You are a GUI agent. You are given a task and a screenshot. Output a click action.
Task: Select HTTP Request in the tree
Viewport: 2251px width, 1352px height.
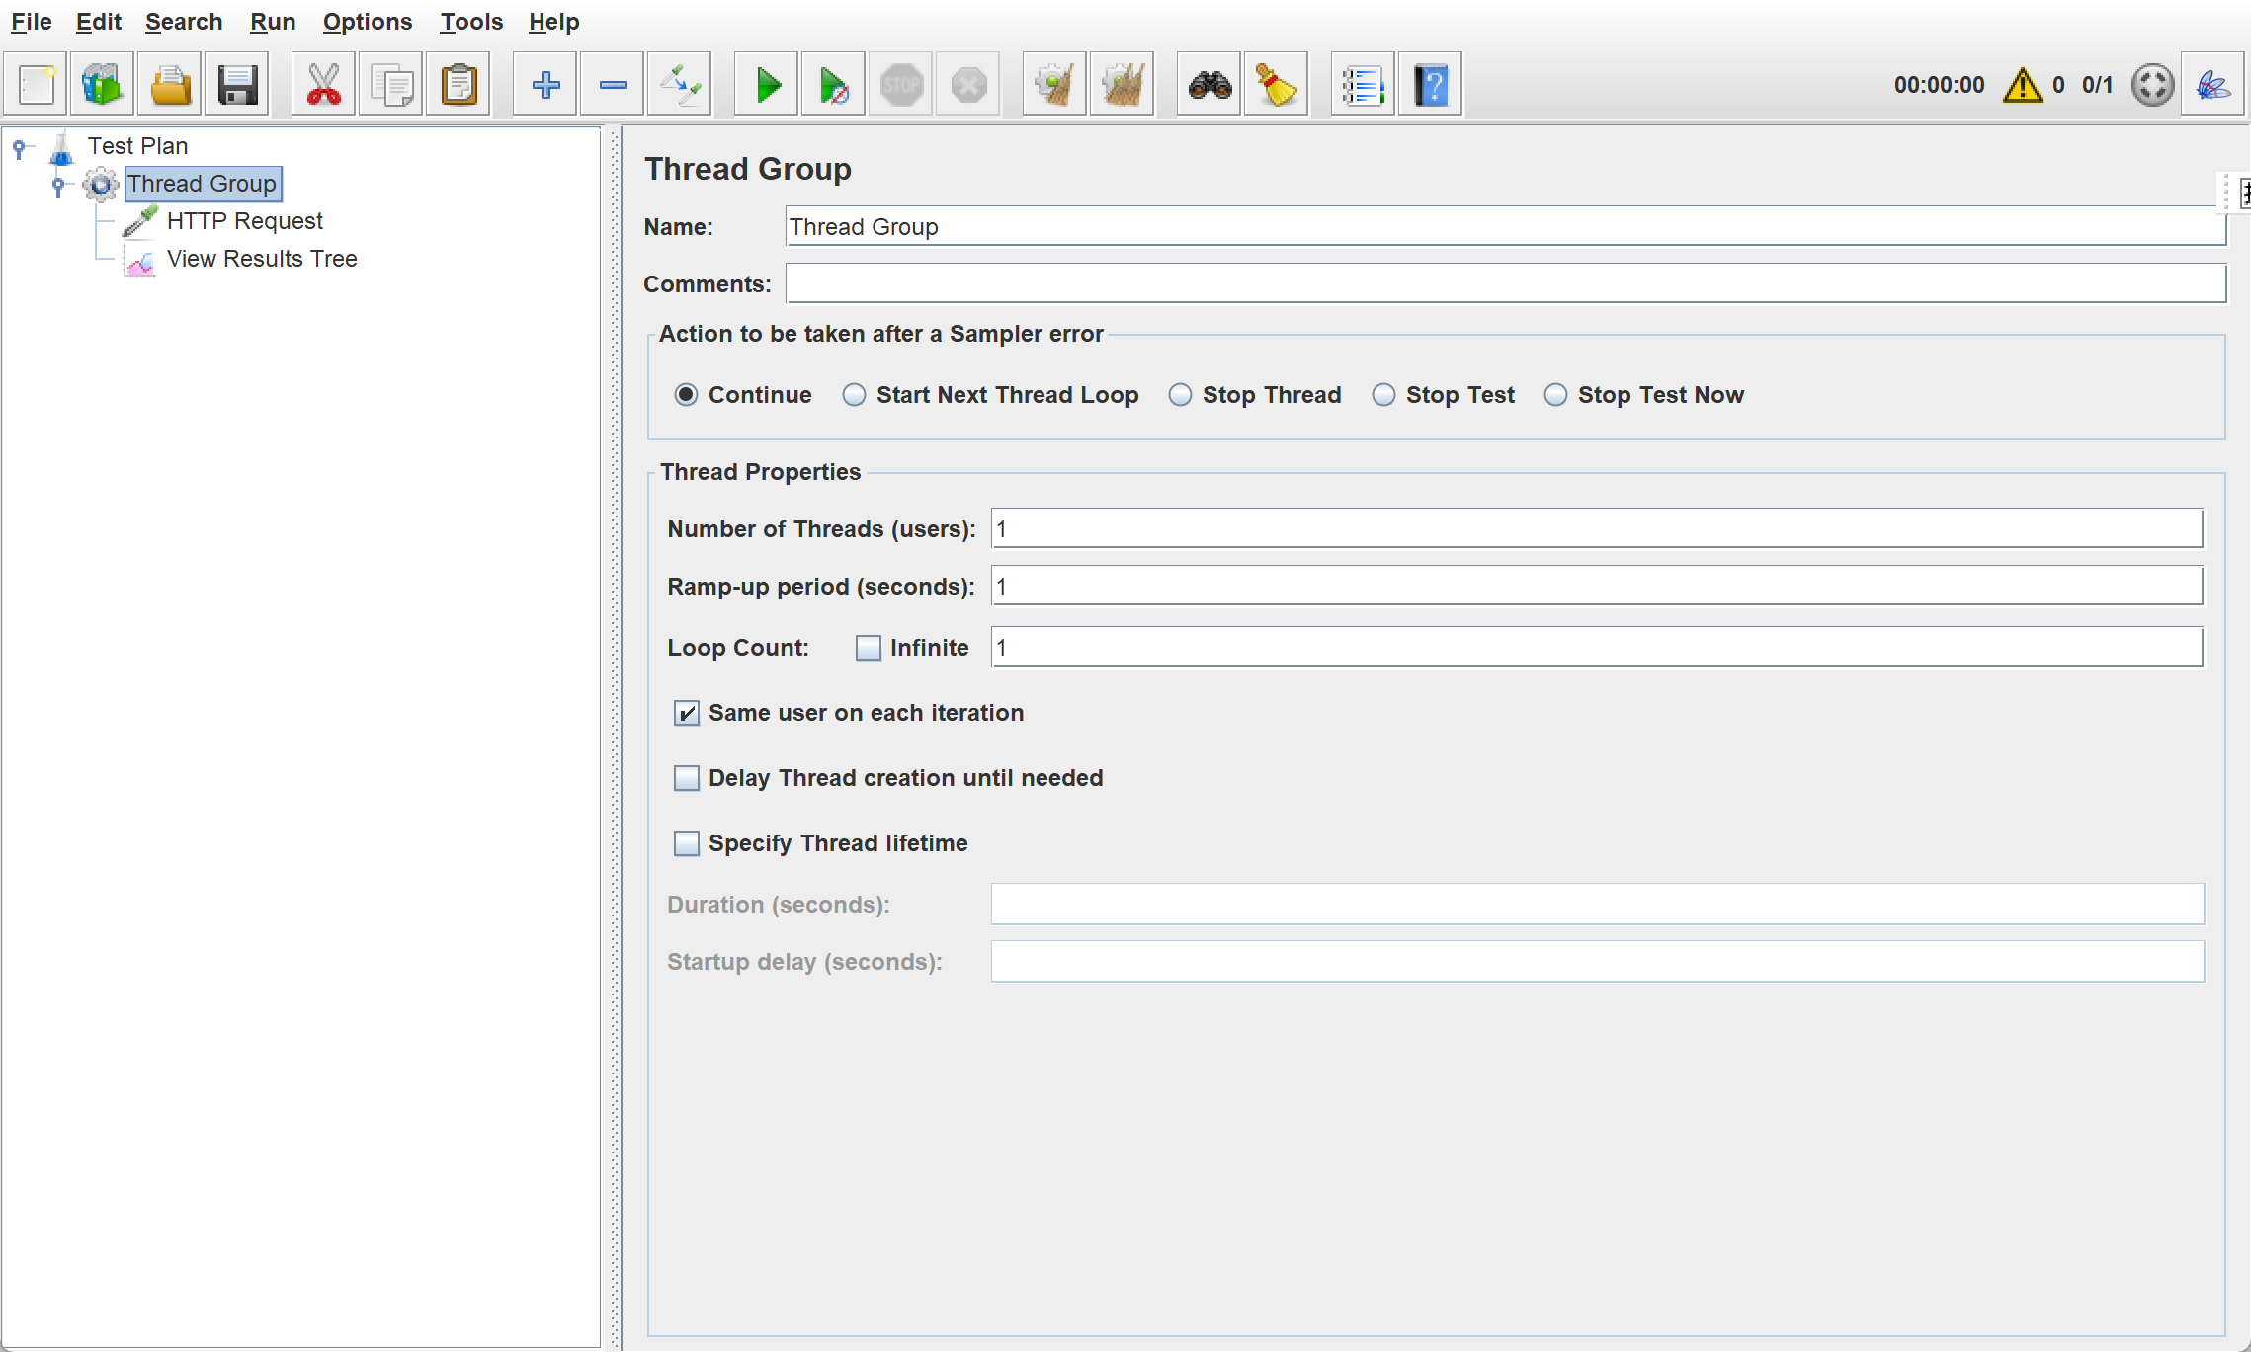tap(244, 221)
